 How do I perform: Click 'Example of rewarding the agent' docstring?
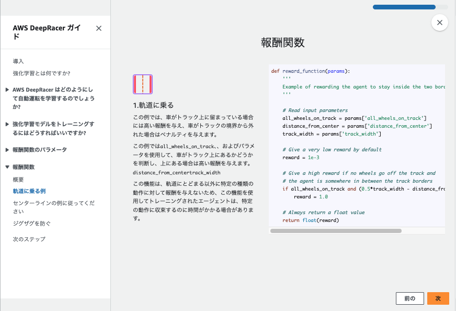363,87
